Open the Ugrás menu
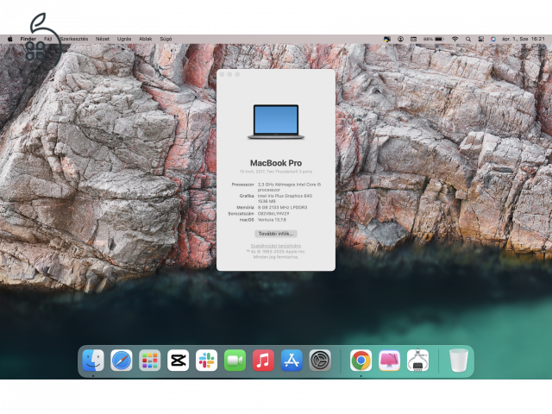The height and width of the screenshot is (414, 552). (124, 39)
